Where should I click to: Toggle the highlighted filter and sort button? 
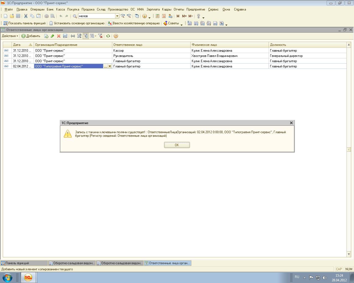click(x=85, y=36)
